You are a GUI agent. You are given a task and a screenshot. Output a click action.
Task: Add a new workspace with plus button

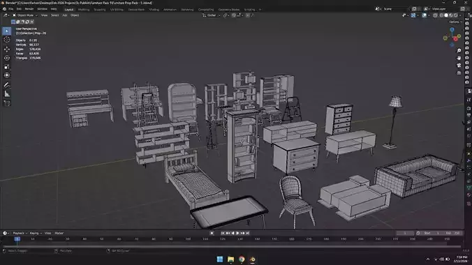pos(260,10)
